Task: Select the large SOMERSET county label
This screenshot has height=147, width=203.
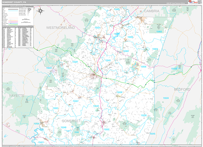Action: coord(71,121)
